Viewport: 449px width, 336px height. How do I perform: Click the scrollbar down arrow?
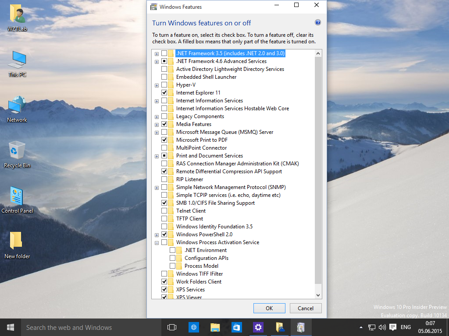point(318,295)
